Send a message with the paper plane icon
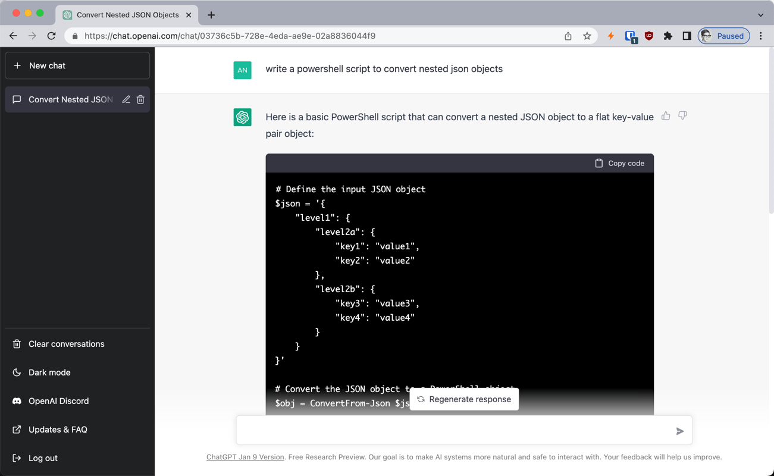The width and height of the screenshot is (774, 476). pos(679,431)
